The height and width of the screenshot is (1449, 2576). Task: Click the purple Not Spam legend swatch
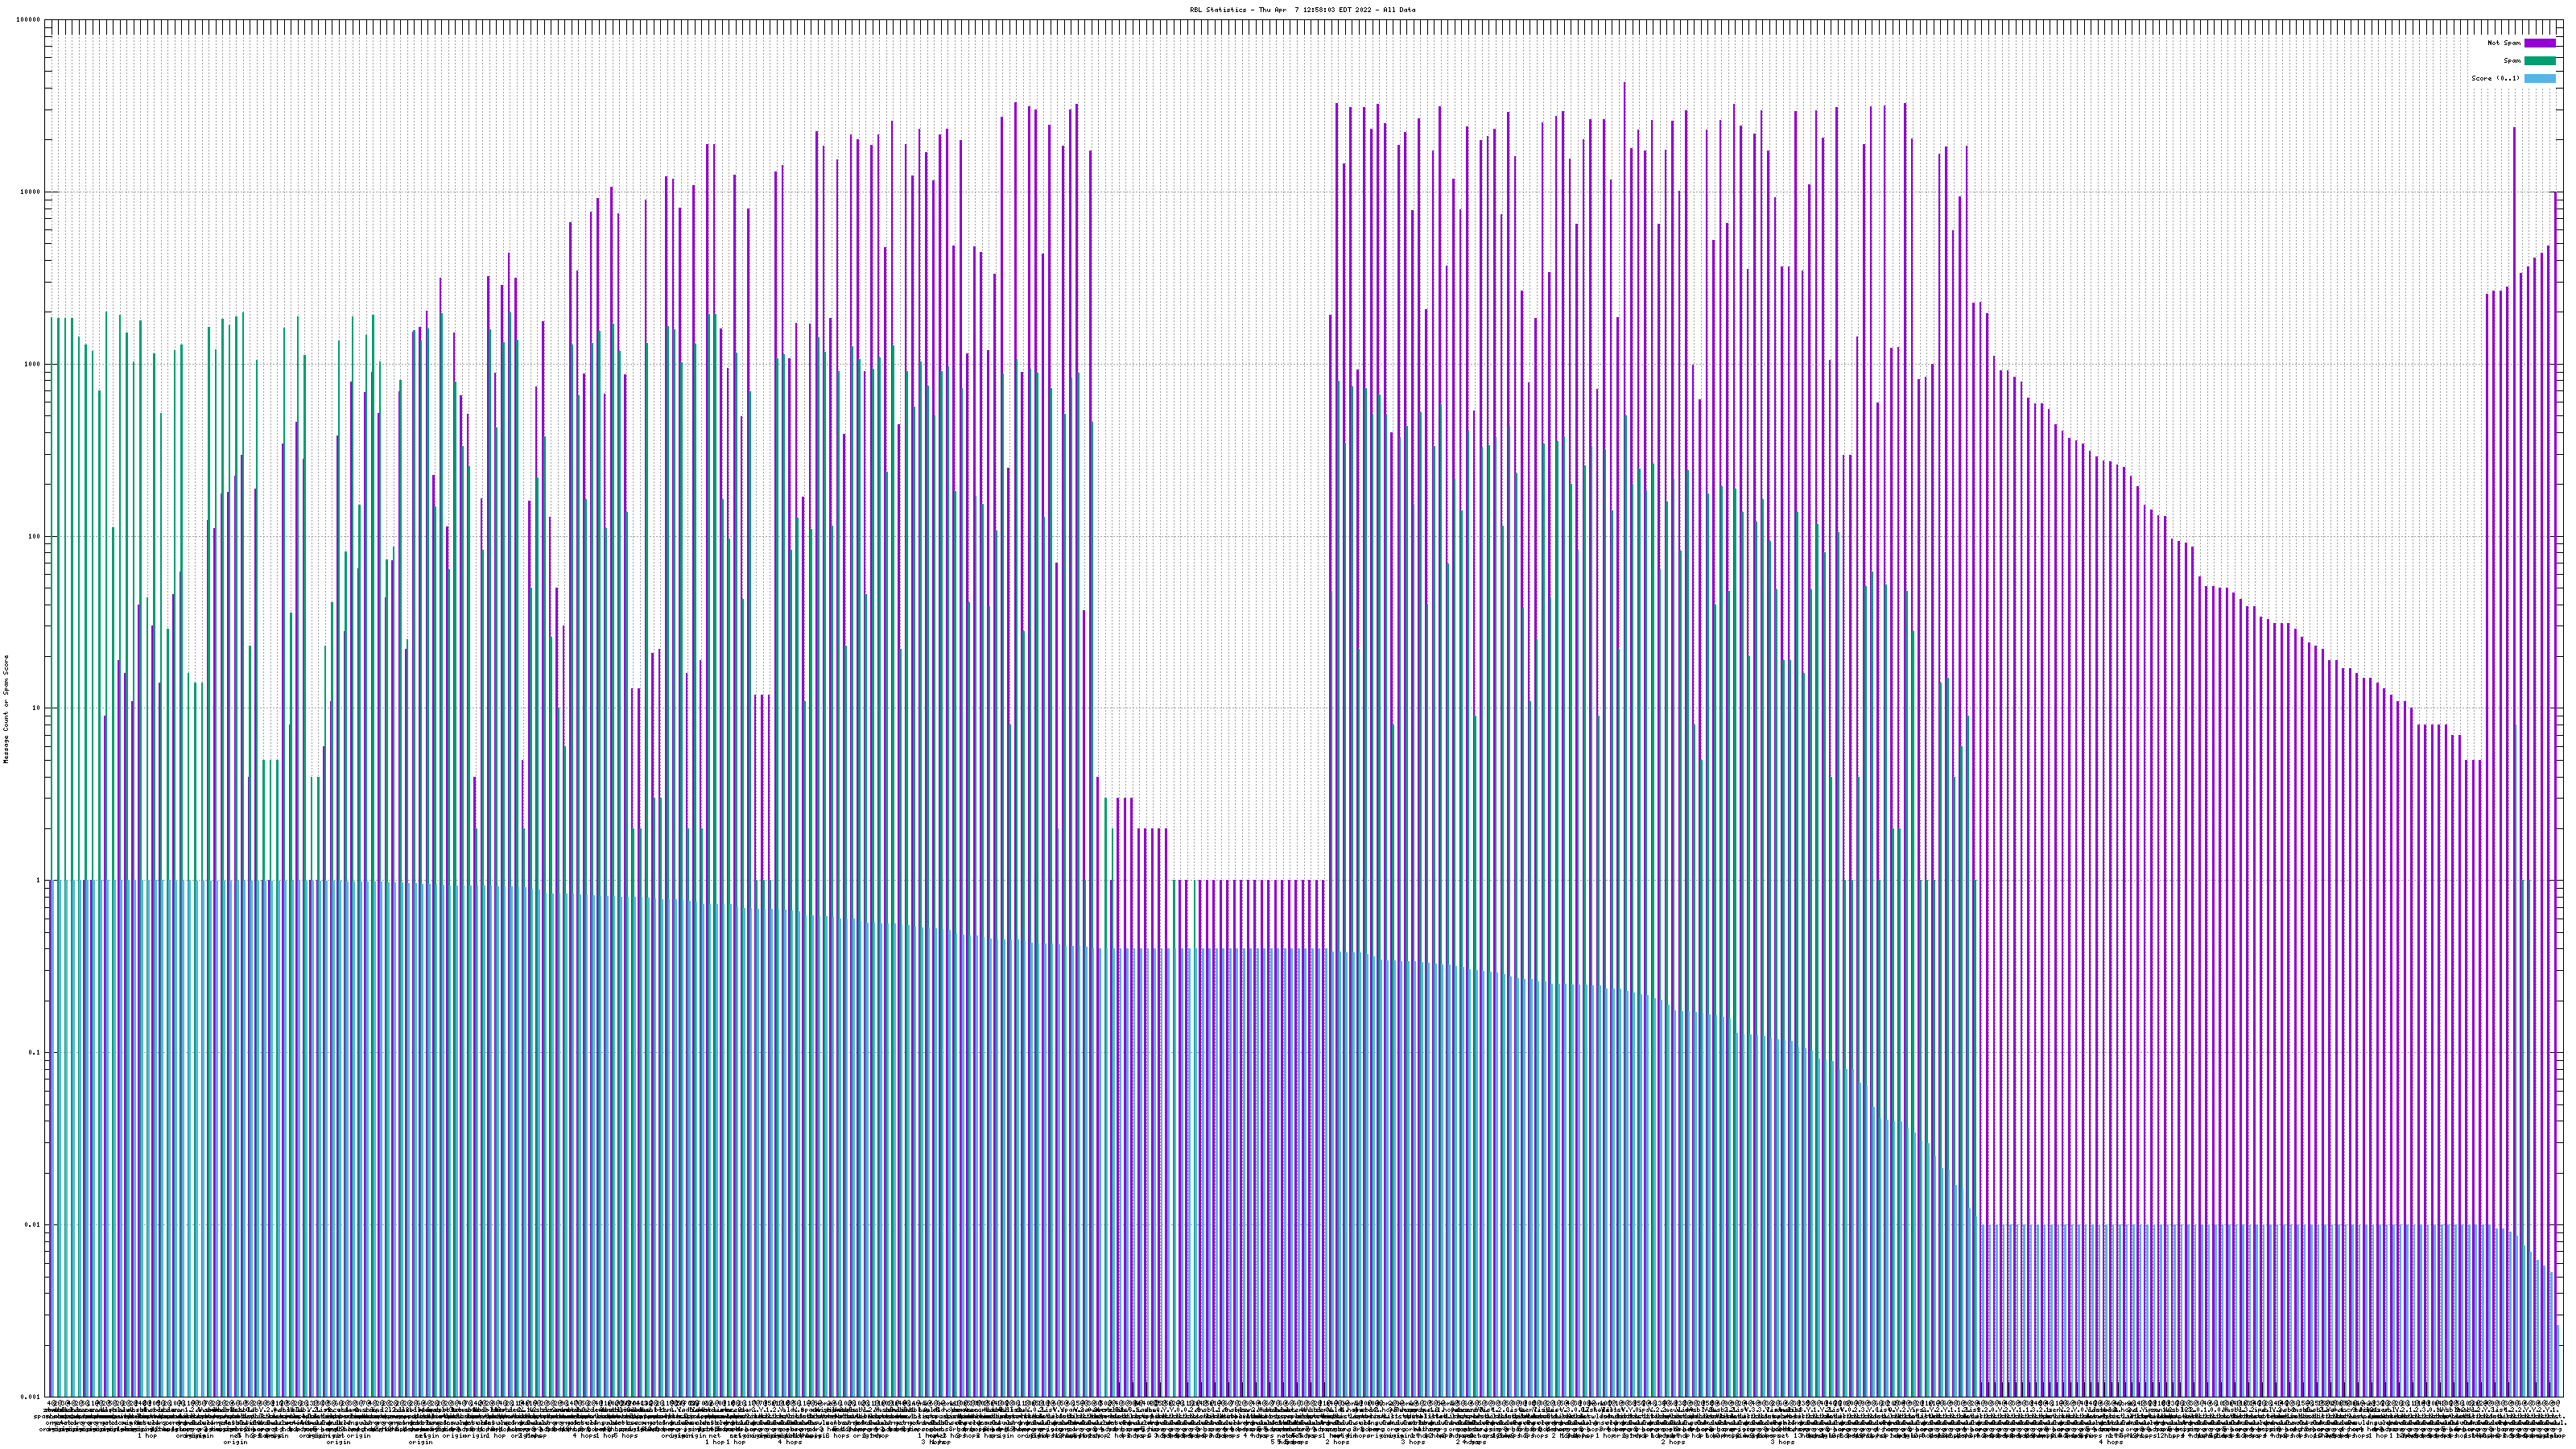2539,43
